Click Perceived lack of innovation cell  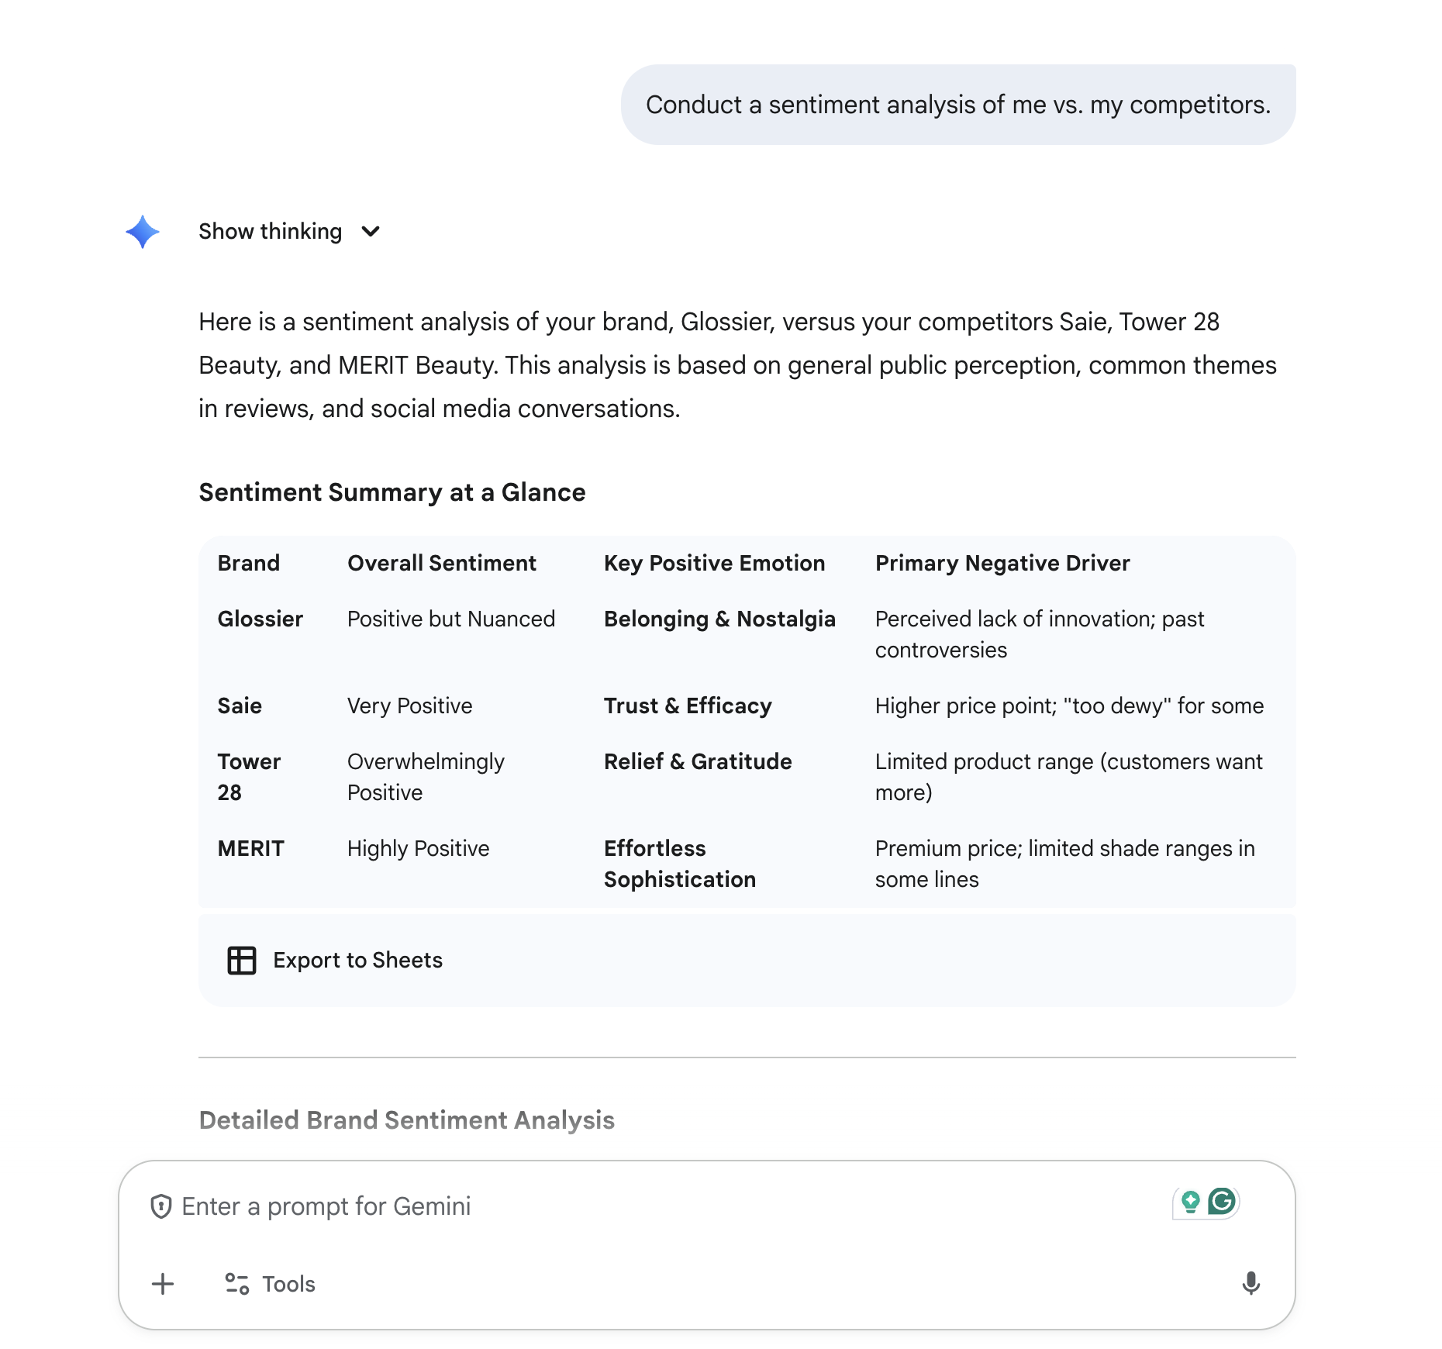[x=1040, y=635]
